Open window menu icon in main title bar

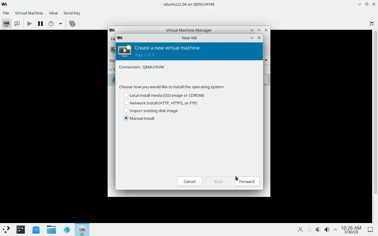click(4, 4)
